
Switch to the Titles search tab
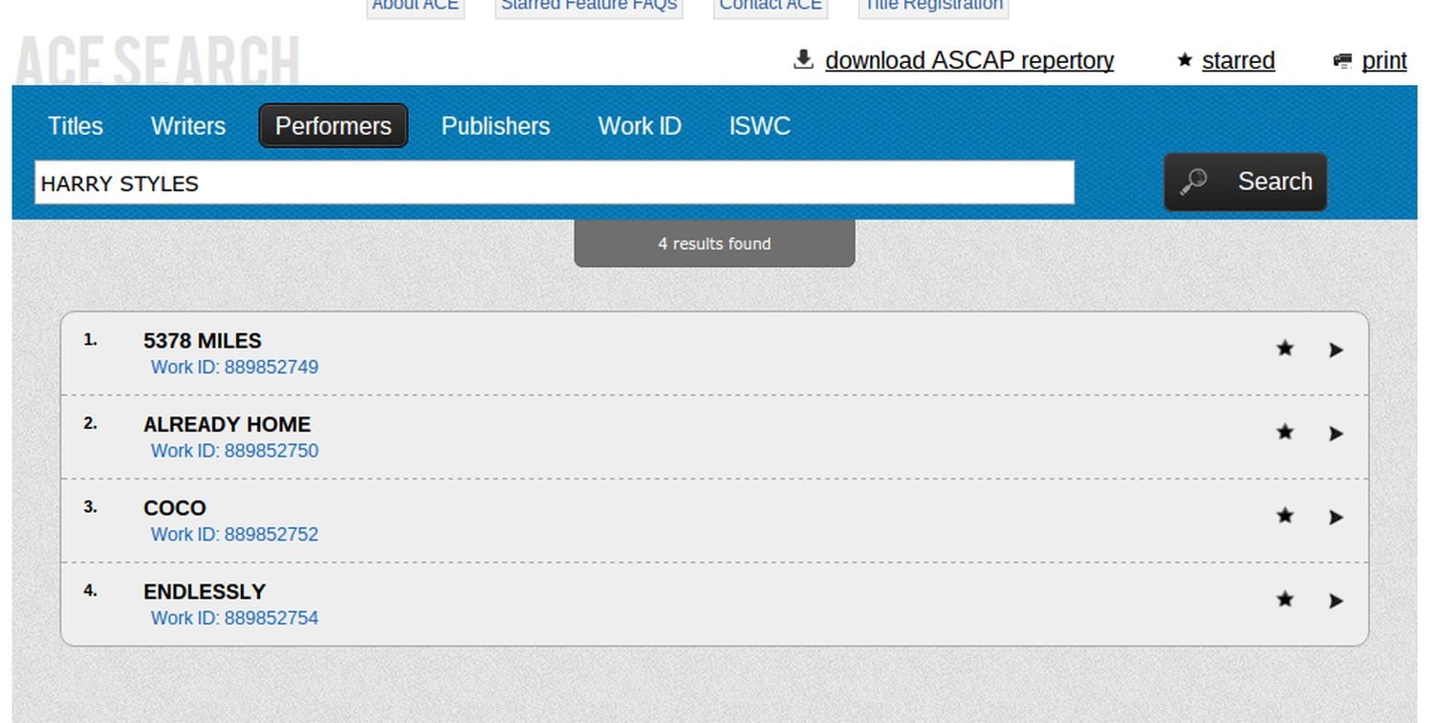76,126
